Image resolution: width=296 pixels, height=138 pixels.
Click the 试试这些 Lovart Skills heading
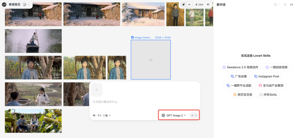(x=256, y=56)
